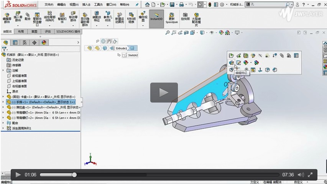
Task: Open the ConfigurationManager tab icon
Action: pos(25,42)
